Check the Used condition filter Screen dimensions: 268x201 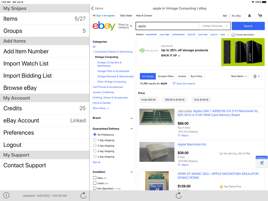point(95,183)
